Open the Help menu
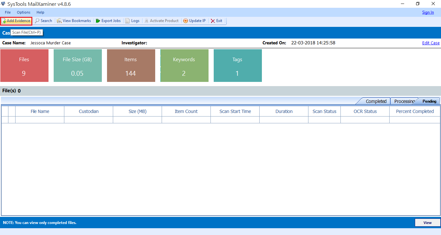The image size is (441, 235). pos(40,12)
